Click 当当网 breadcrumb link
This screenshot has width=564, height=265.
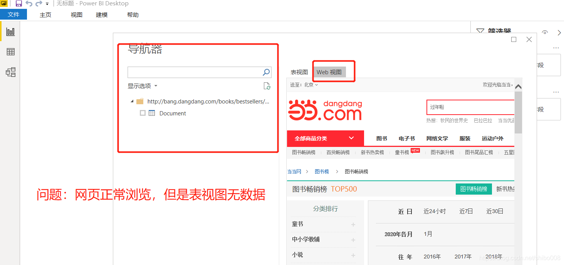(294, 172)
